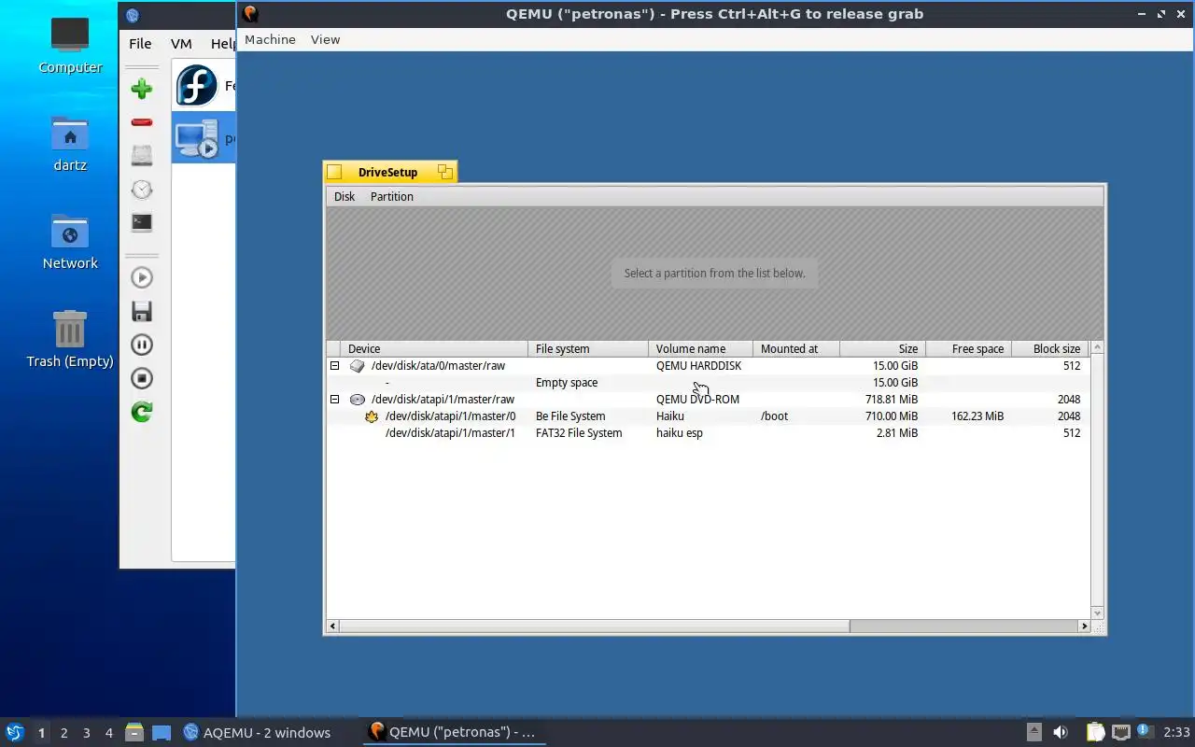Screen dimensions: 1195x747
Task: Open LXQt application menu in taskbar
Action: pyautogui.click(x=14, y=732)
